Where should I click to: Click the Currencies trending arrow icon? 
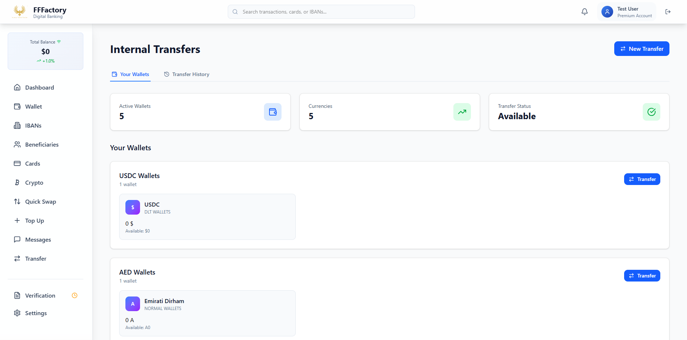click(462, 112)
